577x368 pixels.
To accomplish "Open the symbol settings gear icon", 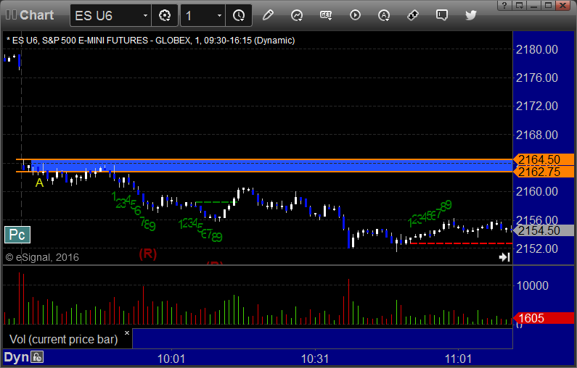I will tap(165, 15).
